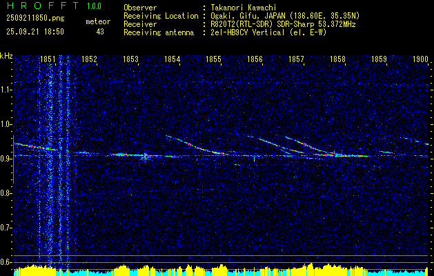
Task: Click the meteor count value 43
Action: pyautogui.click(x=100, y=32)
